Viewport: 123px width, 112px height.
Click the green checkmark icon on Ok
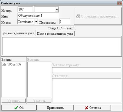(16, 108)
